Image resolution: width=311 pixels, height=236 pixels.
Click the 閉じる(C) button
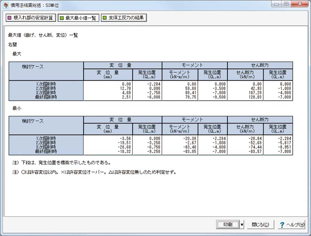click(260, 224)
